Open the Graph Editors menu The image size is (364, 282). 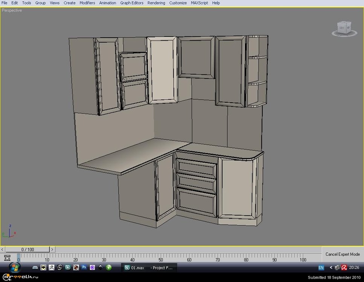(x=132, y=3)
